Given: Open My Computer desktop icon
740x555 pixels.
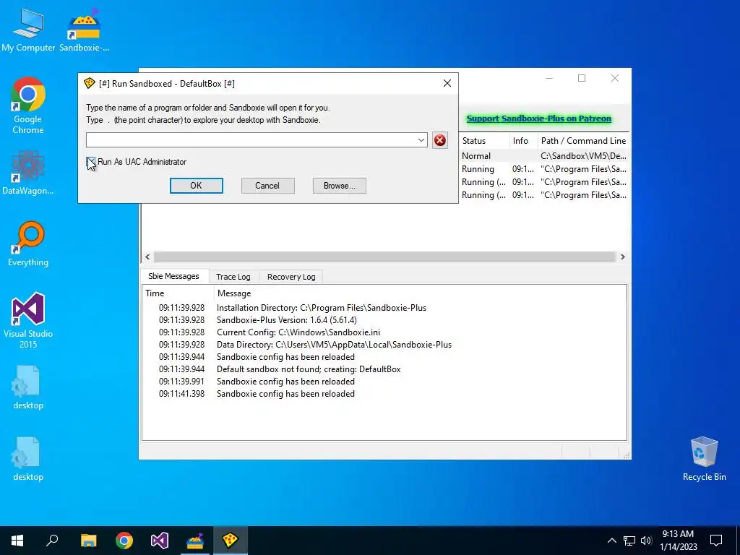Looking at the screenshot, I should (x=28, y=29).
